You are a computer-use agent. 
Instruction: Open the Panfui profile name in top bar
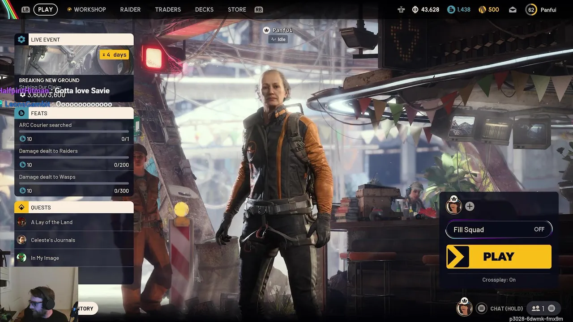pos(548,9)
